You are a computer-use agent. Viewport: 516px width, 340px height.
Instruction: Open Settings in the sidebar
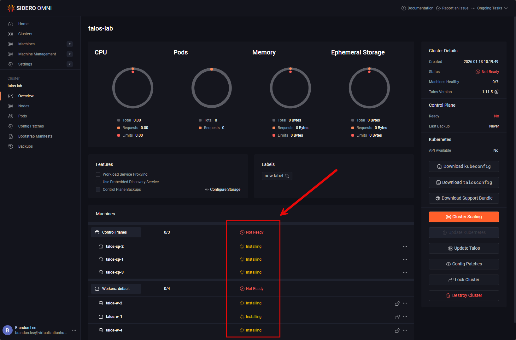[25, 64]
